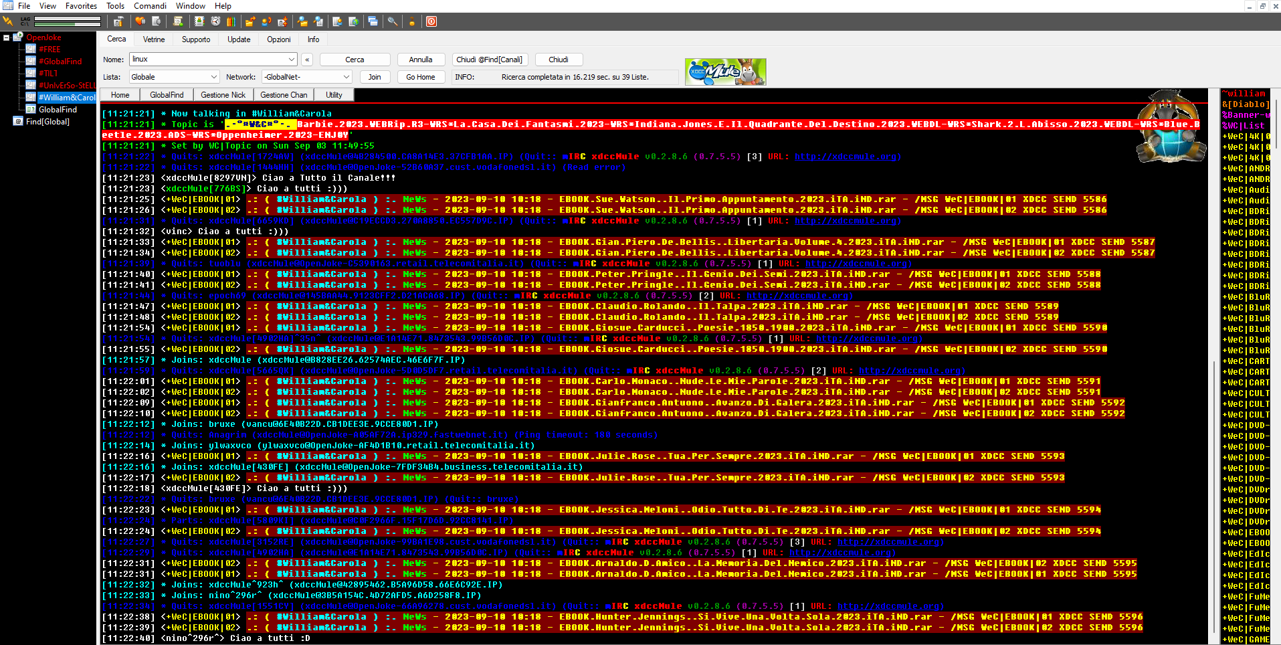The height and width of the screenshot is (645, 1281).
Task: Click the Home switchbar button
Action: coord(120,95)
